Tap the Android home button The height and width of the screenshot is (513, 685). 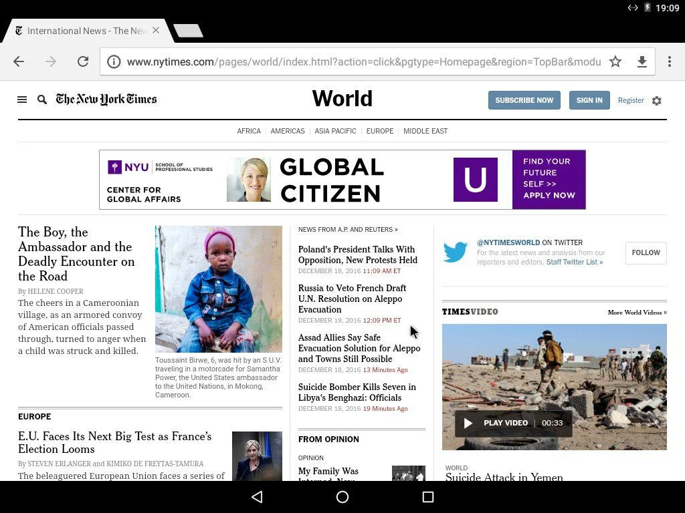(342, 497)
